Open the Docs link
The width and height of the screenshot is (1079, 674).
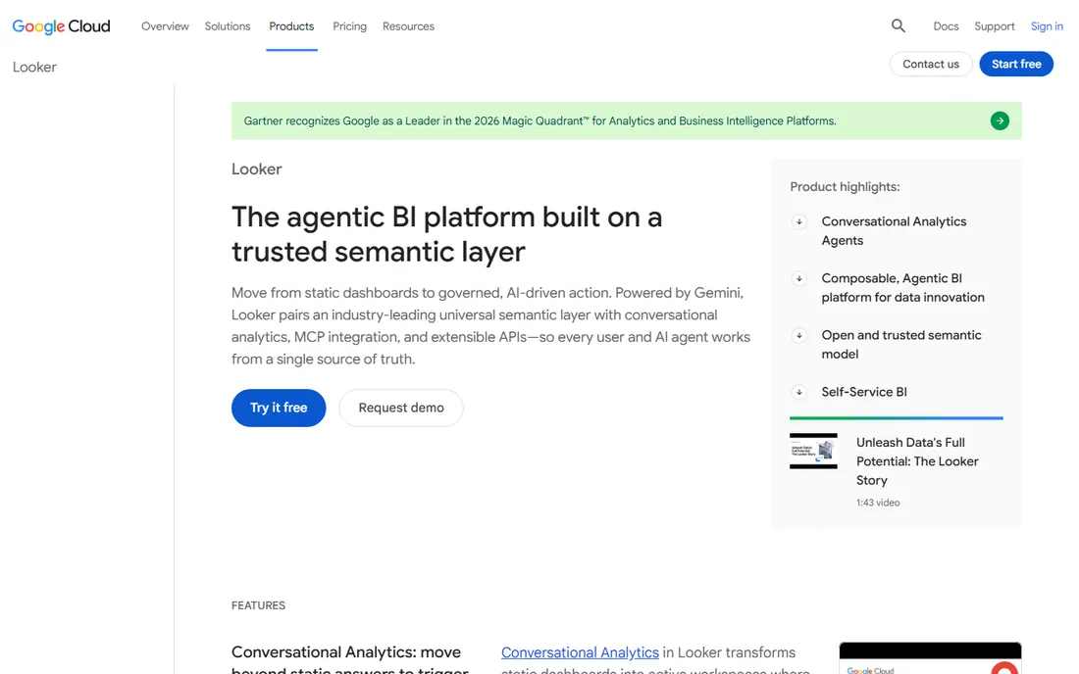coord(946,26)
